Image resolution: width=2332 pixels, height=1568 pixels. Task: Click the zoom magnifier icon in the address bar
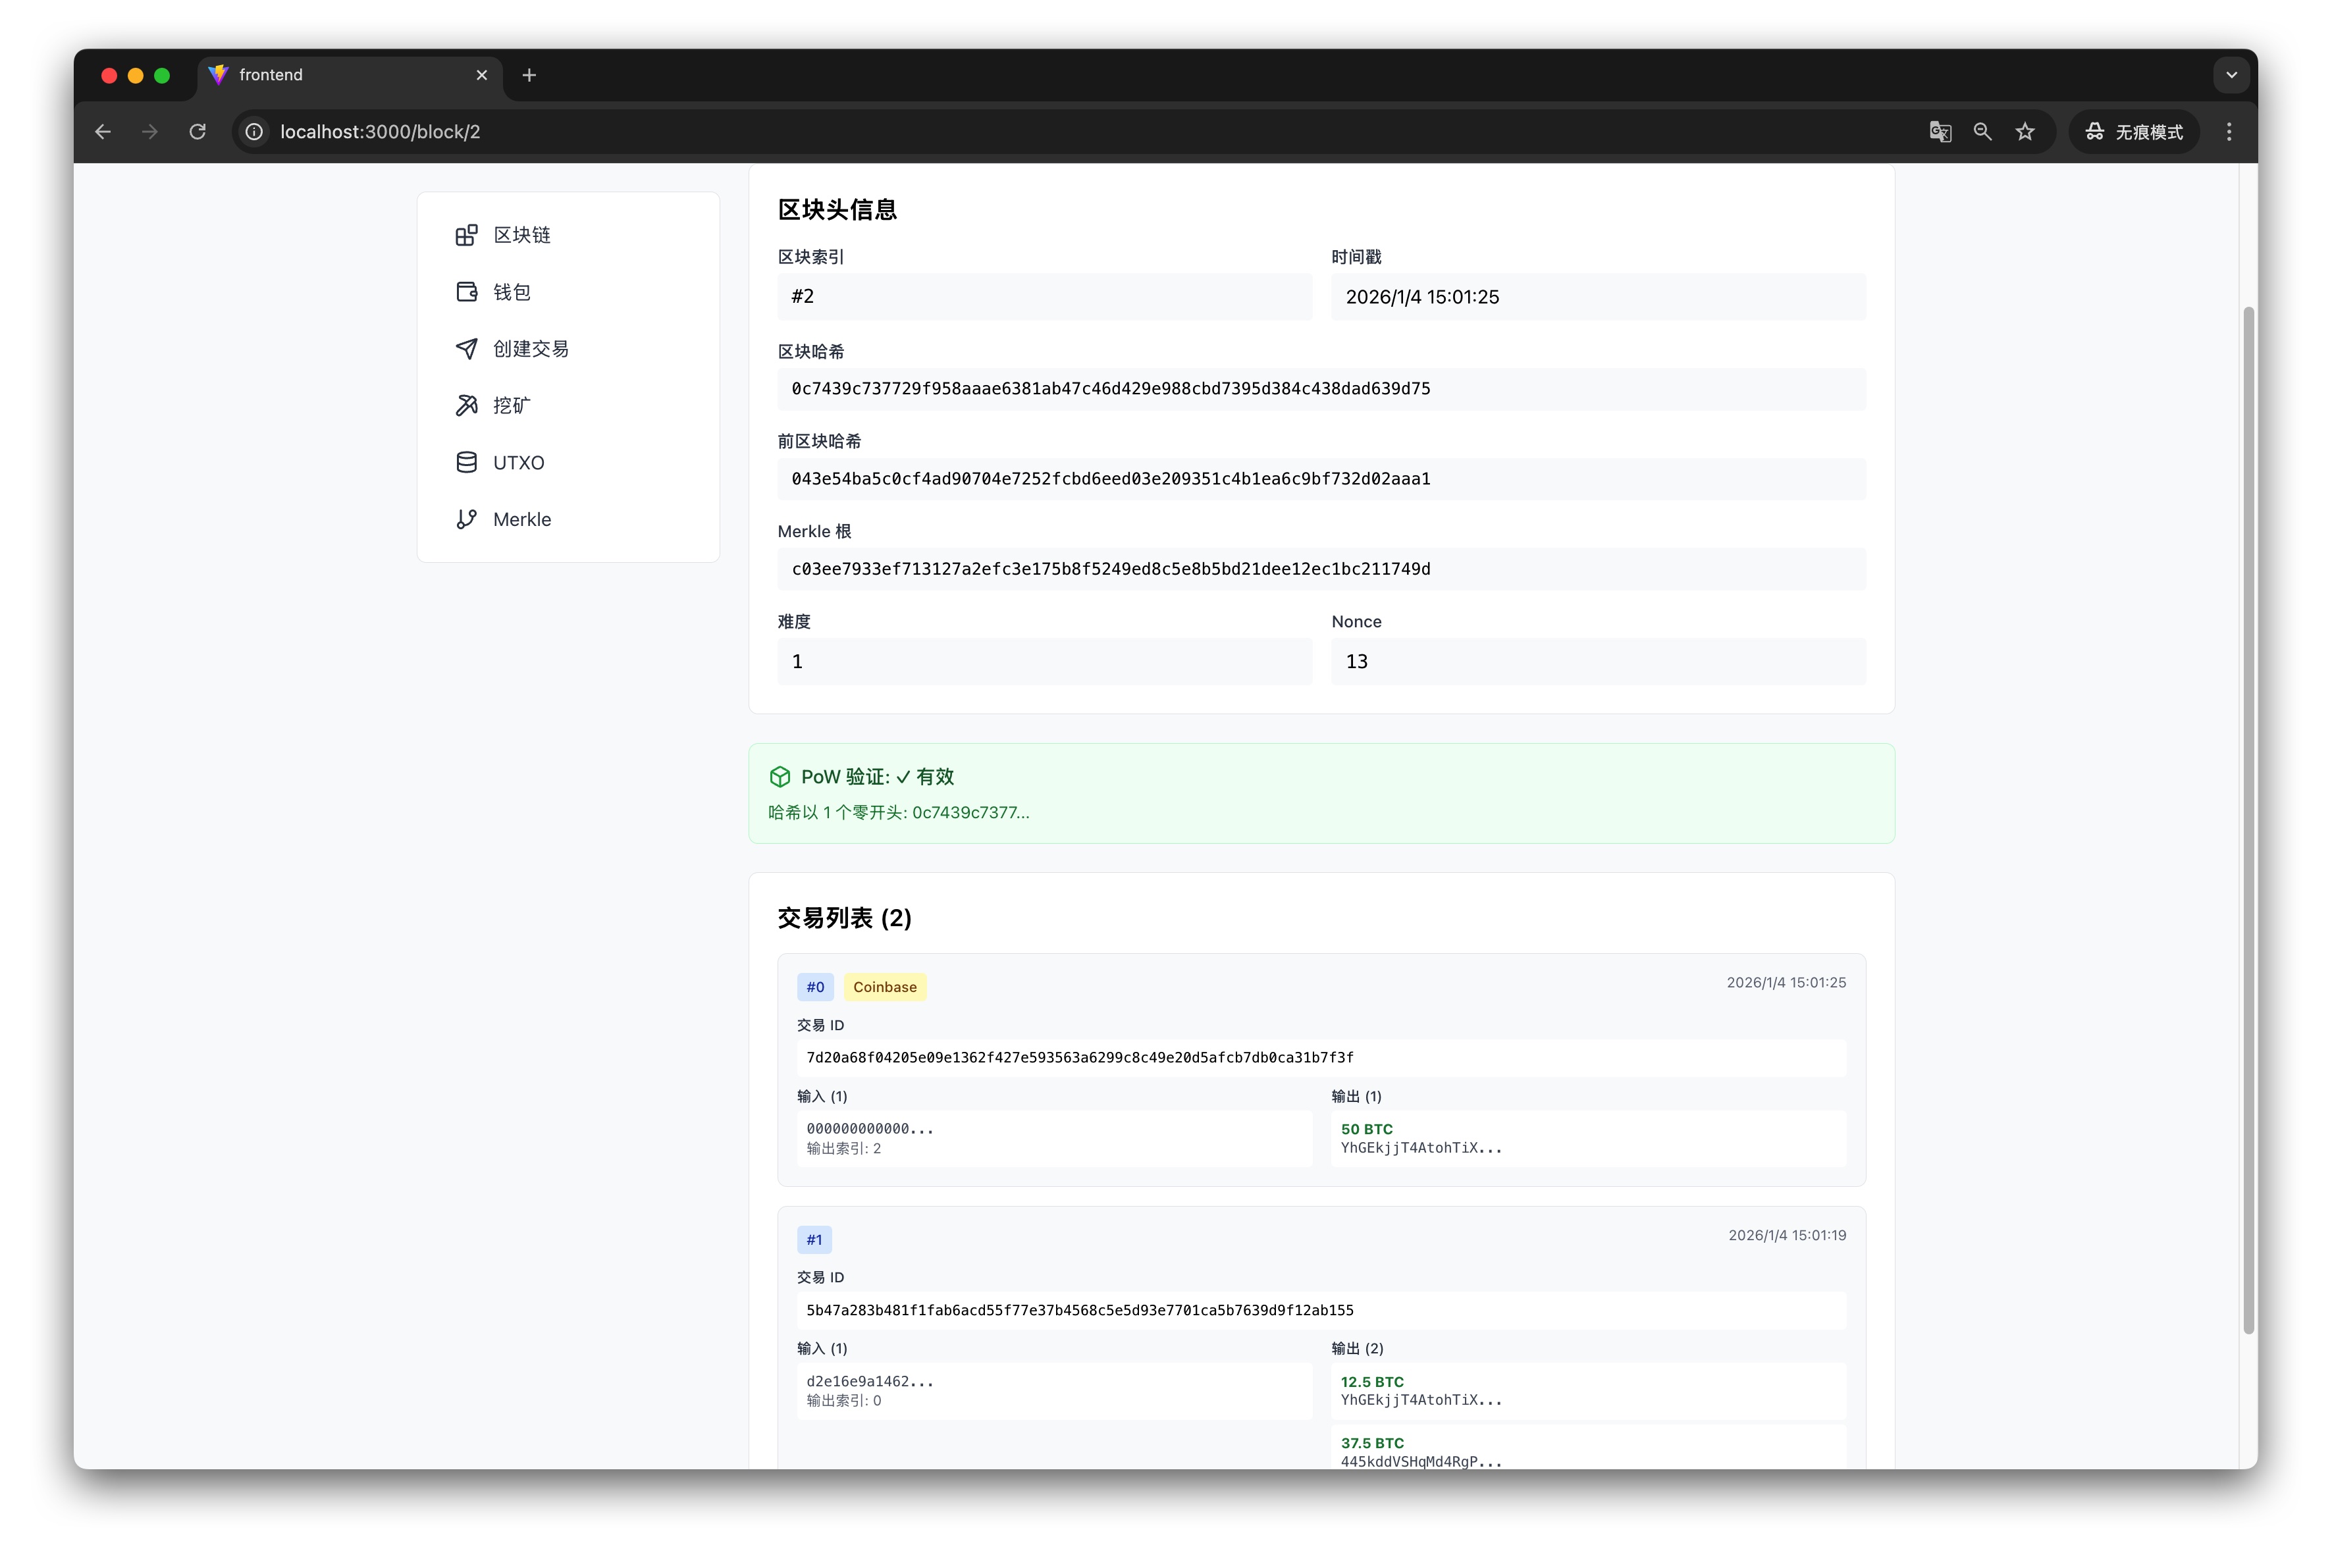(x=1982, y=132)
